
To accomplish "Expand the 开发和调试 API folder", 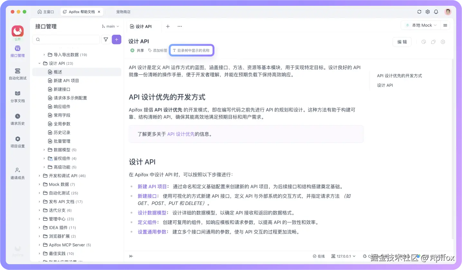I will coord(40,176).
